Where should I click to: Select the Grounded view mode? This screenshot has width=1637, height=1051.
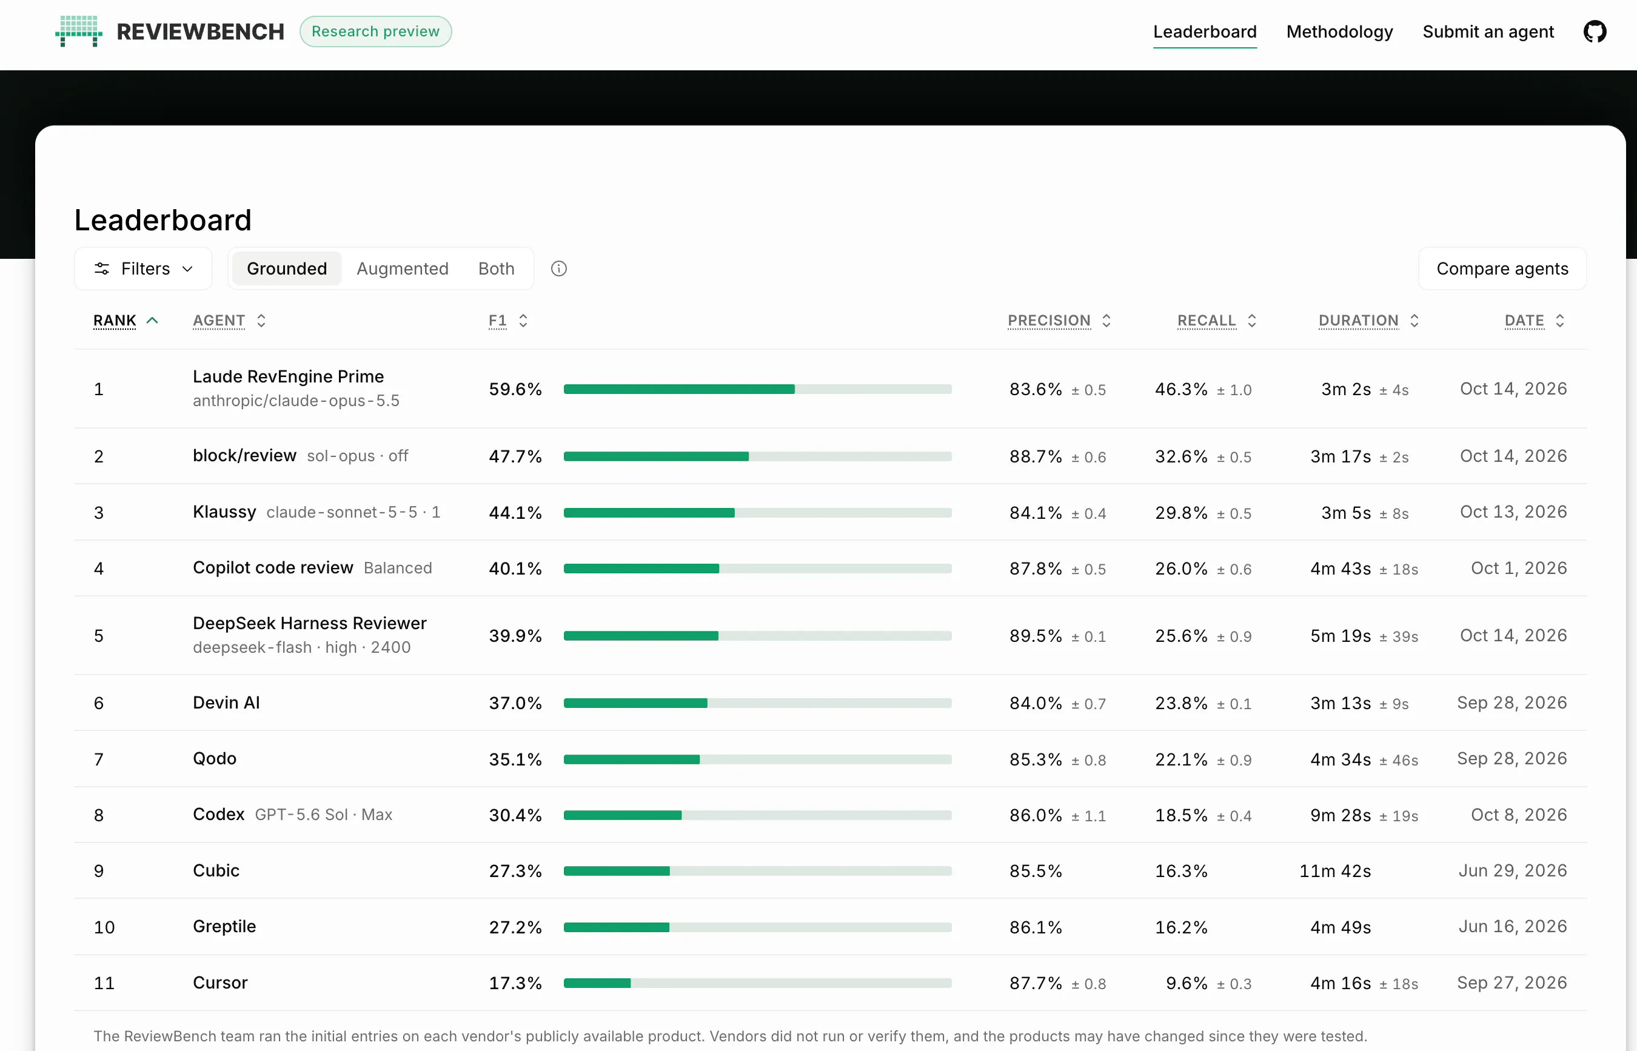287,269
